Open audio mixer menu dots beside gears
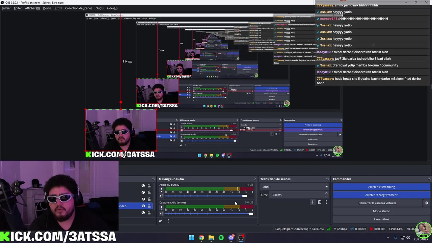 168,221
